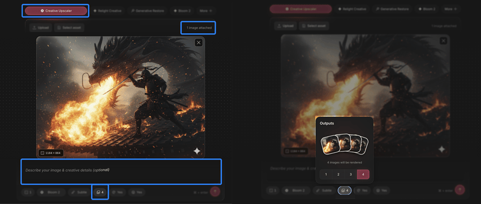The height and width of the screenshot is (204, 481).
Task: Click Select asset button in right screenshot
Action: tap(314, 26)
